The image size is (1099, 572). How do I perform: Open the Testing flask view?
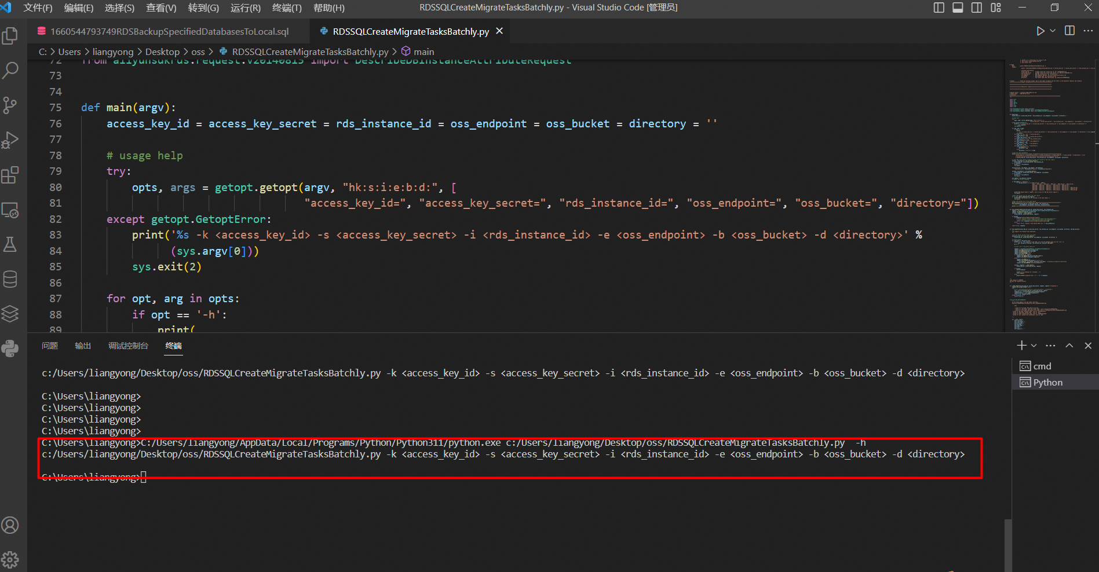coord(10,244)
